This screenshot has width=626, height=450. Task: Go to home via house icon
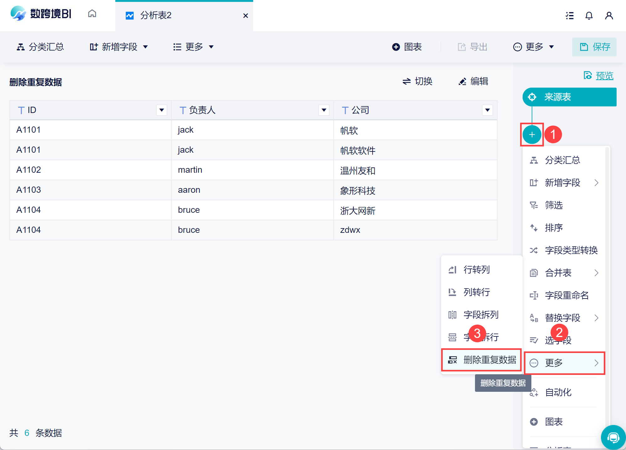[x=92, y=13]
